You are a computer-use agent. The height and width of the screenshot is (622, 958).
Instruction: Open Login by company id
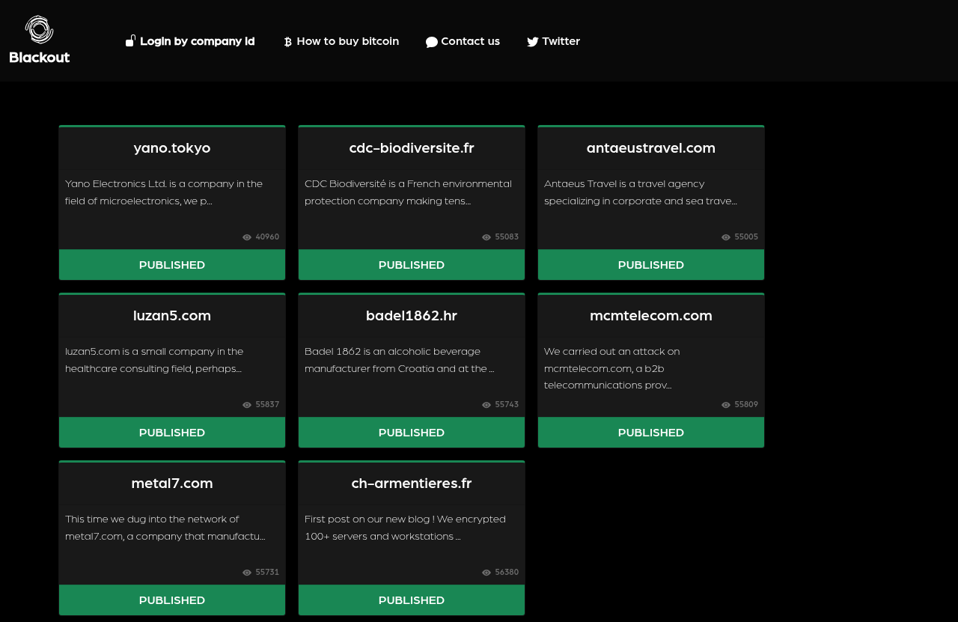[198, 42]
